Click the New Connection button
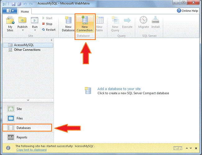Screen dimensions: 202x155 (x=85, y=24)
